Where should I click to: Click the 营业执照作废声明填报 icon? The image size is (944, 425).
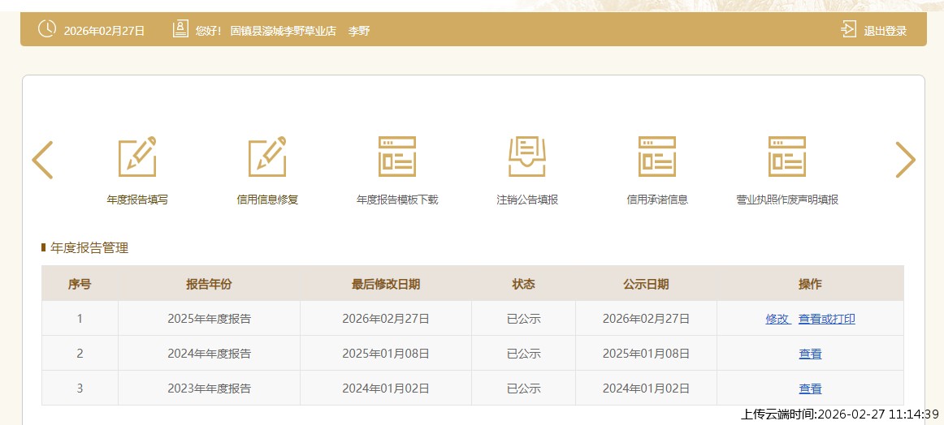pyautogui.click(x=786, y=157)
